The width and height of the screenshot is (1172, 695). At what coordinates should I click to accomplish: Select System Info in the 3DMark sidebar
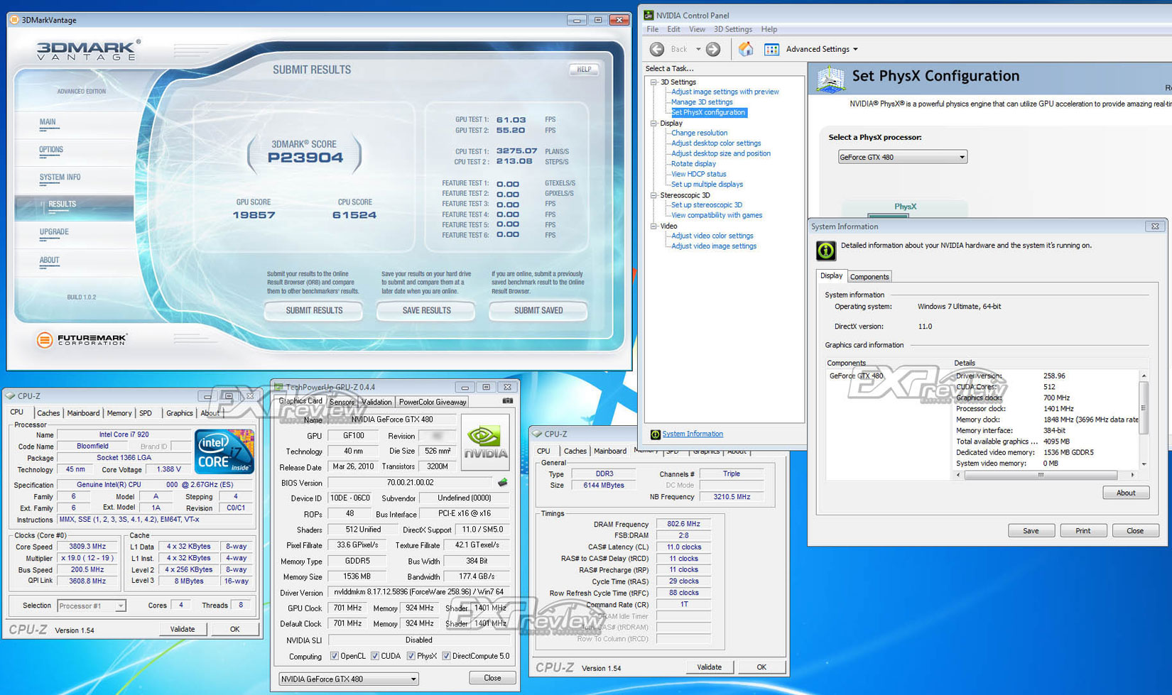click(x=60, y=177)
